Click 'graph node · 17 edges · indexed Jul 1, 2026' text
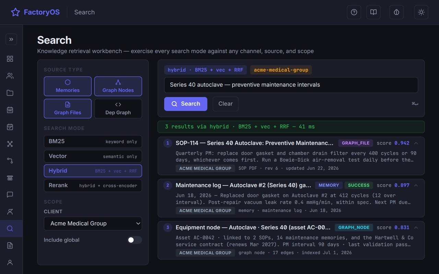The image size is (439, 274). click(295, 253)
